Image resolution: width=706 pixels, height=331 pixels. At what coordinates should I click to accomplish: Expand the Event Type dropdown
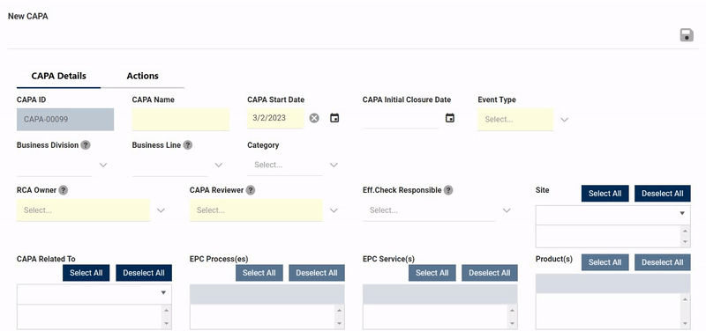(564, 120)
